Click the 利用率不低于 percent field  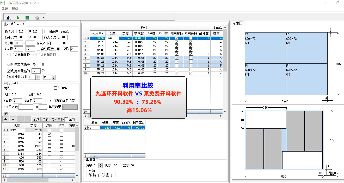[x=36, y=64]
